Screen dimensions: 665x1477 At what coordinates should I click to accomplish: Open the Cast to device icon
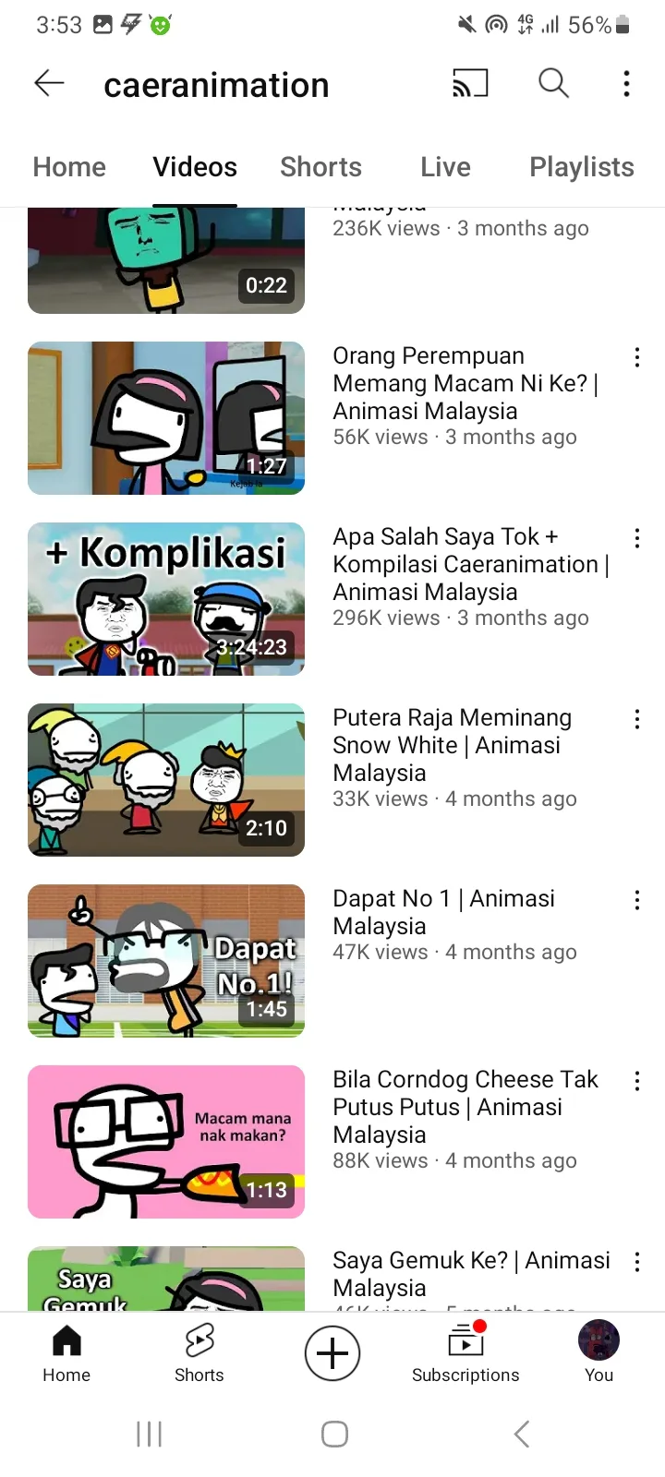point(470,84)
